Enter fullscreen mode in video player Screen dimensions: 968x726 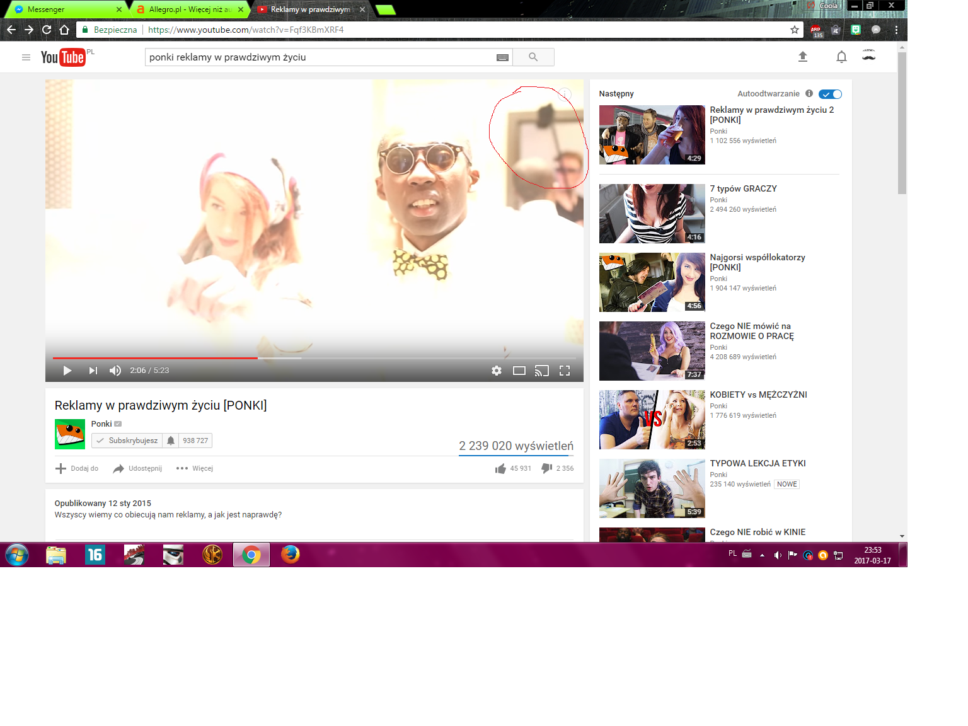coord(565,371)
